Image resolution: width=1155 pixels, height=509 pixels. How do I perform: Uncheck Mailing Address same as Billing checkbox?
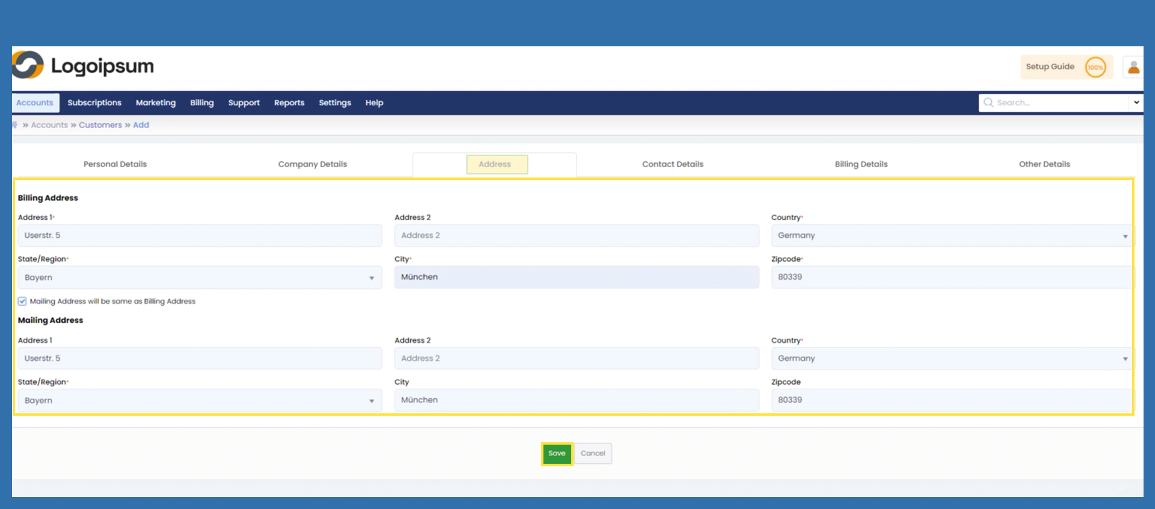pyautogui.click(x=22, y=301)
